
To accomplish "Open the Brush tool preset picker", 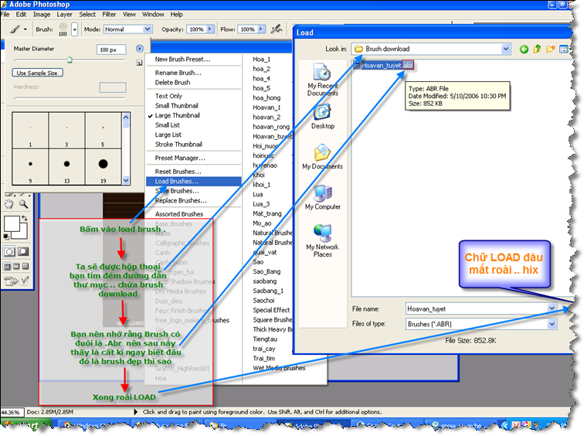I will [19, 29].
